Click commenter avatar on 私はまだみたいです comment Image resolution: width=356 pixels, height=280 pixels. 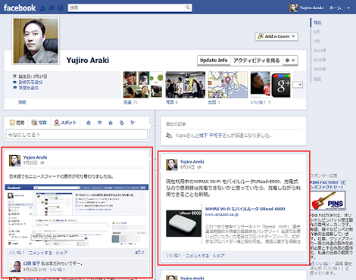tap(15, 266)
